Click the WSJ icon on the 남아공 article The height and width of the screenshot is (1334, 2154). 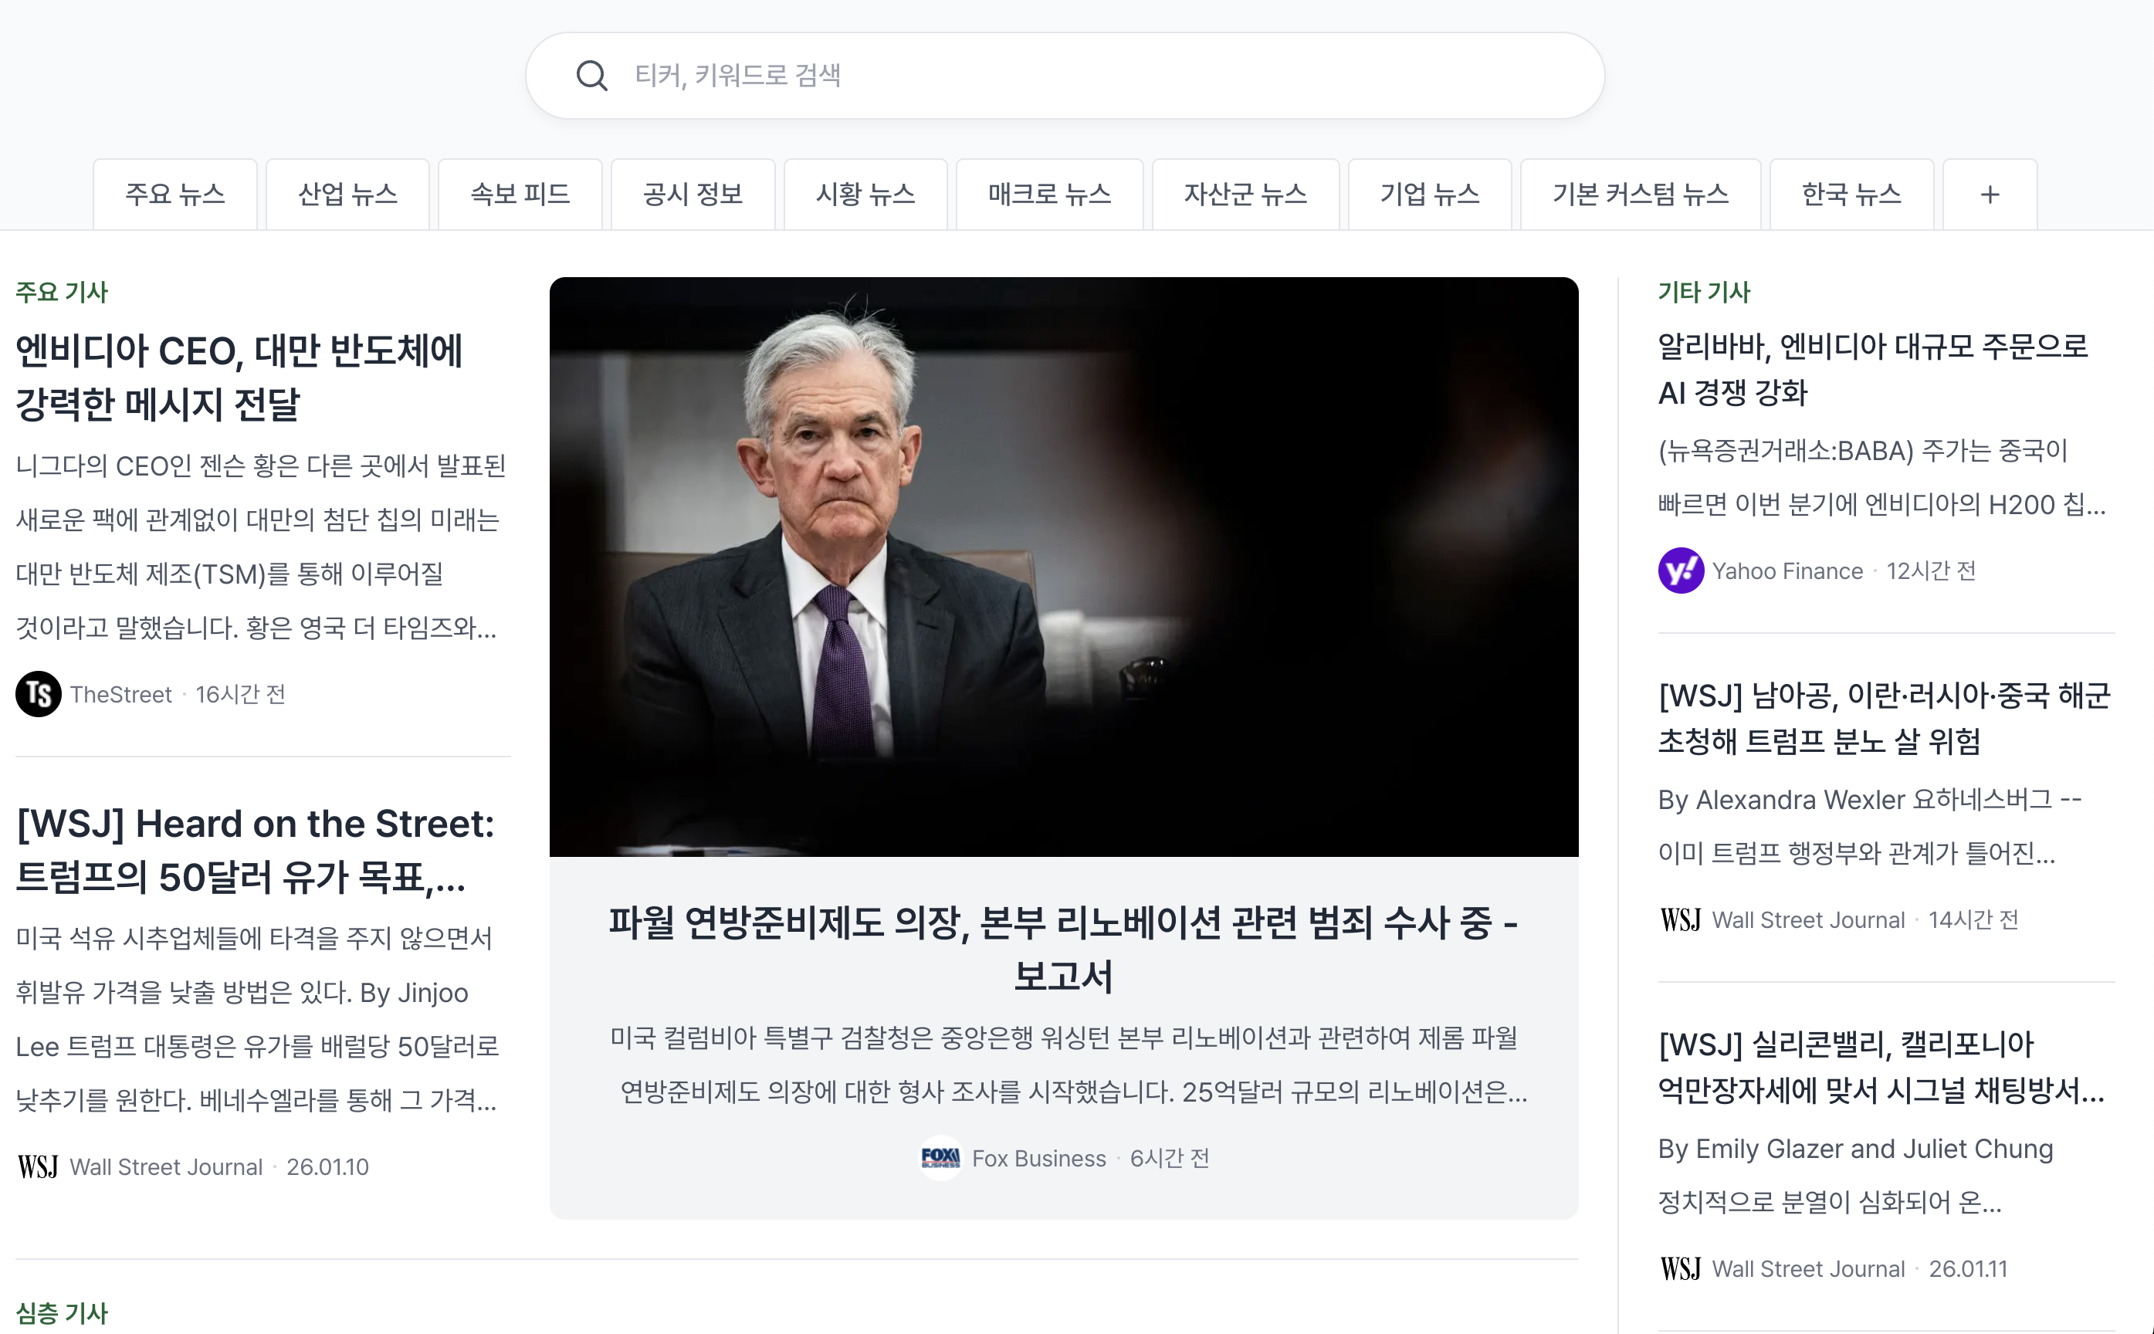click(x=1682, y=919)
